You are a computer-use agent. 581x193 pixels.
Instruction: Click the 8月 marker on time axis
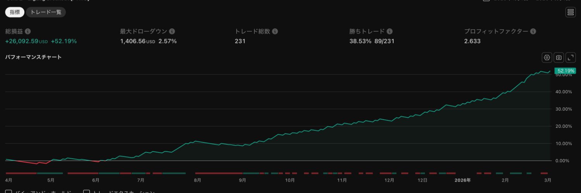pyautogui.click(x=198, y=180)
